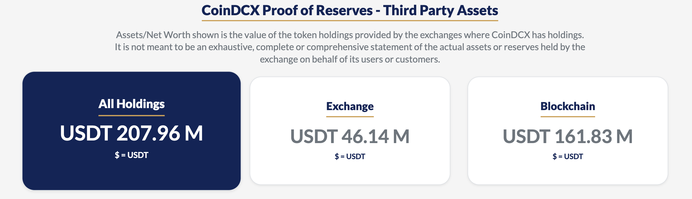
Task: Open the Blockchain holdings card
Action: point(568,131)
